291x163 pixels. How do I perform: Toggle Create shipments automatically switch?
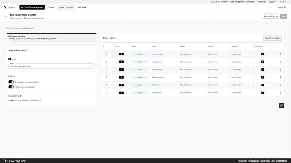pos(11,82)
